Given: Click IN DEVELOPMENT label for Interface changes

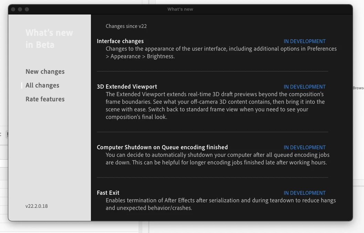Looking at the screenshot, I should (304, 41).
